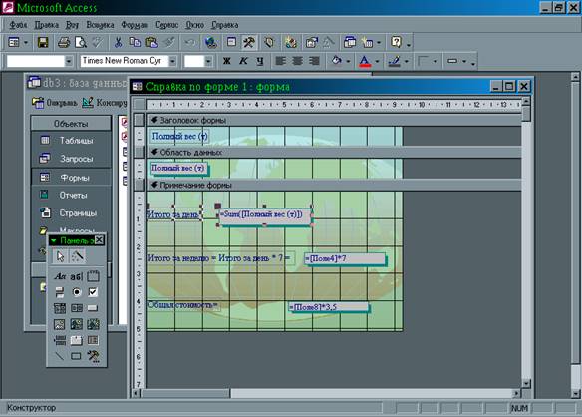The image size is (582, 417).
Task: Open the font size dropdown arrow
Action: (208, 61)
